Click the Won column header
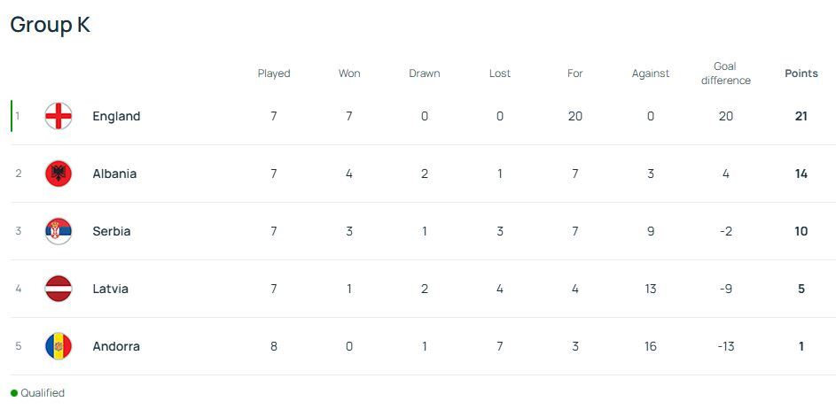Viewport: 836px width, 417px height. click(349, 73)
